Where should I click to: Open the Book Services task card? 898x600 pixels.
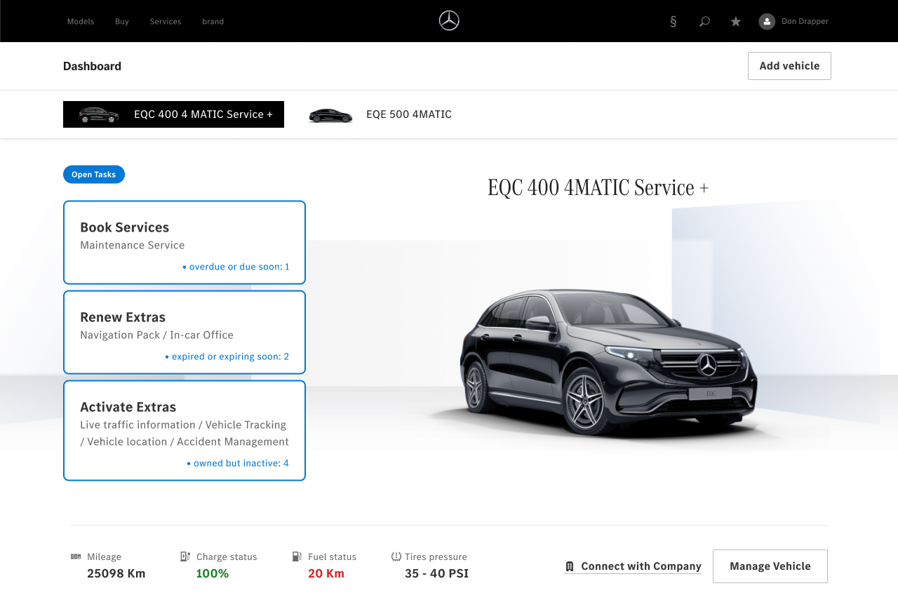click(185, 242)
